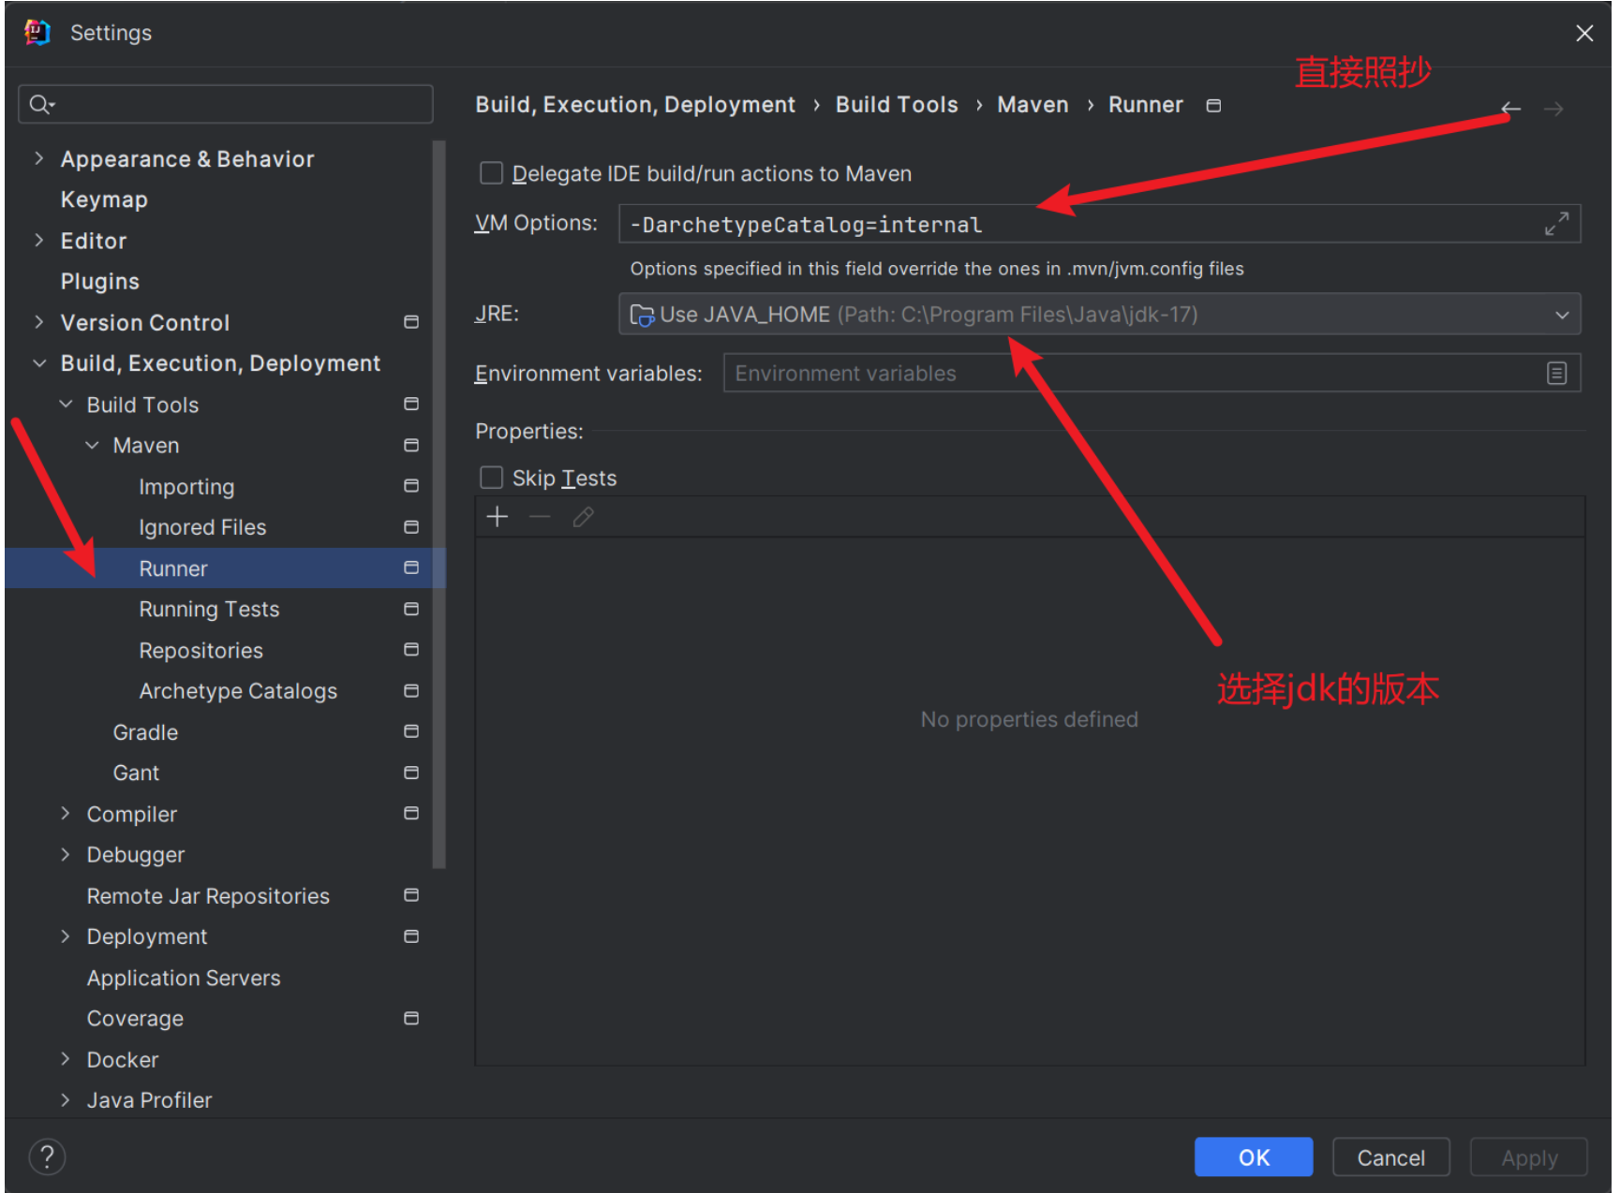The height and width of the screenshot is (1193, 1620).
Task: Toggle the Skip Tests checkbox
Action: pos(491,478)
